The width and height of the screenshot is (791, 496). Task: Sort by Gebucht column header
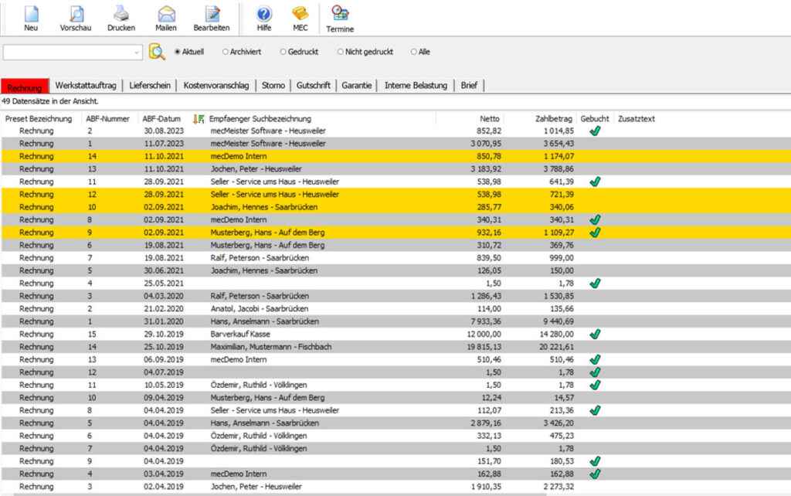pyautogui.click(x=595, y=119)
